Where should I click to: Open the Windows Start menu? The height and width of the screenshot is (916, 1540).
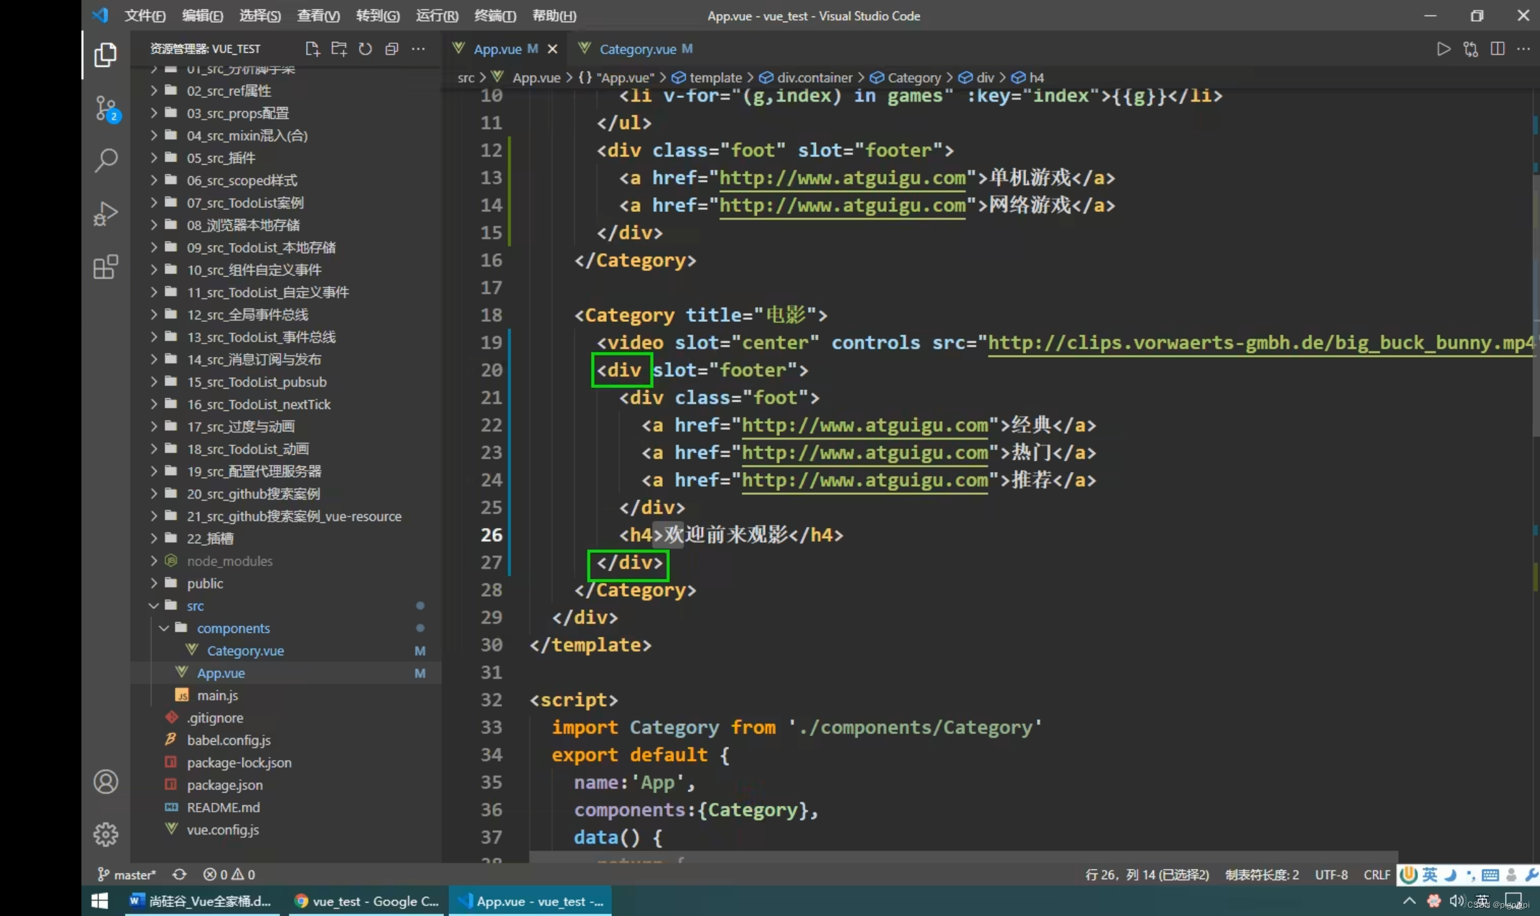[x=100, y=901]
